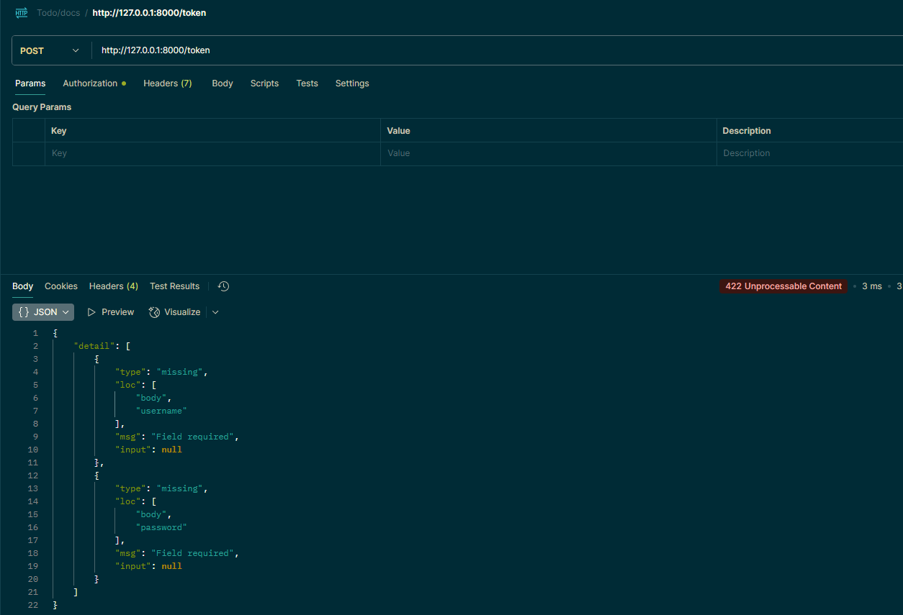This screenshot has width=903, height=615.
Task: Click the Visualize response icon
Action: click(154, 312)
